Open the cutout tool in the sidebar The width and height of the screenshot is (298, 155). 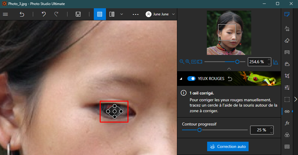click(x=287, y=52)
